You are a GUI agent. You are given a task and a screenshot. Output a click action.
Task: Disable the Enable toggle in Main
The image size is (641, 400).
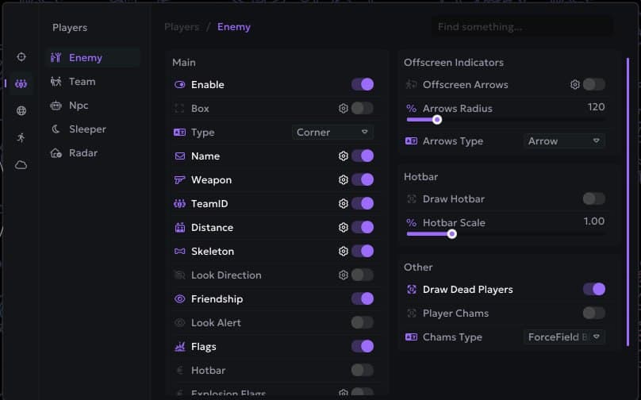tap(362, 85)
